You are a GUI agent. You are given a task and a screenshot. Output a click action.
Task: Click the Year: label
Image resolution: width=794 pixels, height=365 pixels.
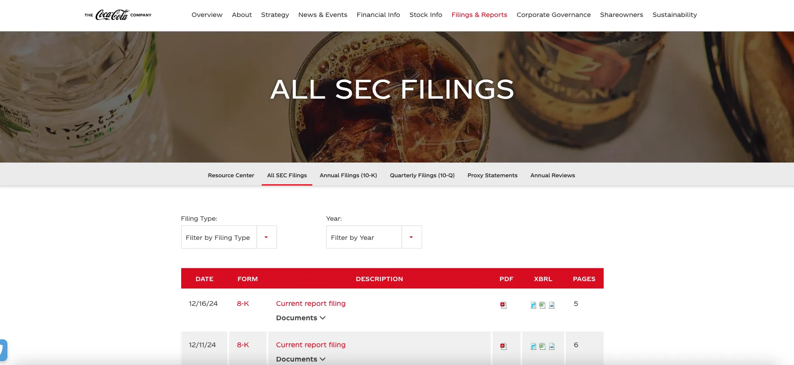coord(334,219)
